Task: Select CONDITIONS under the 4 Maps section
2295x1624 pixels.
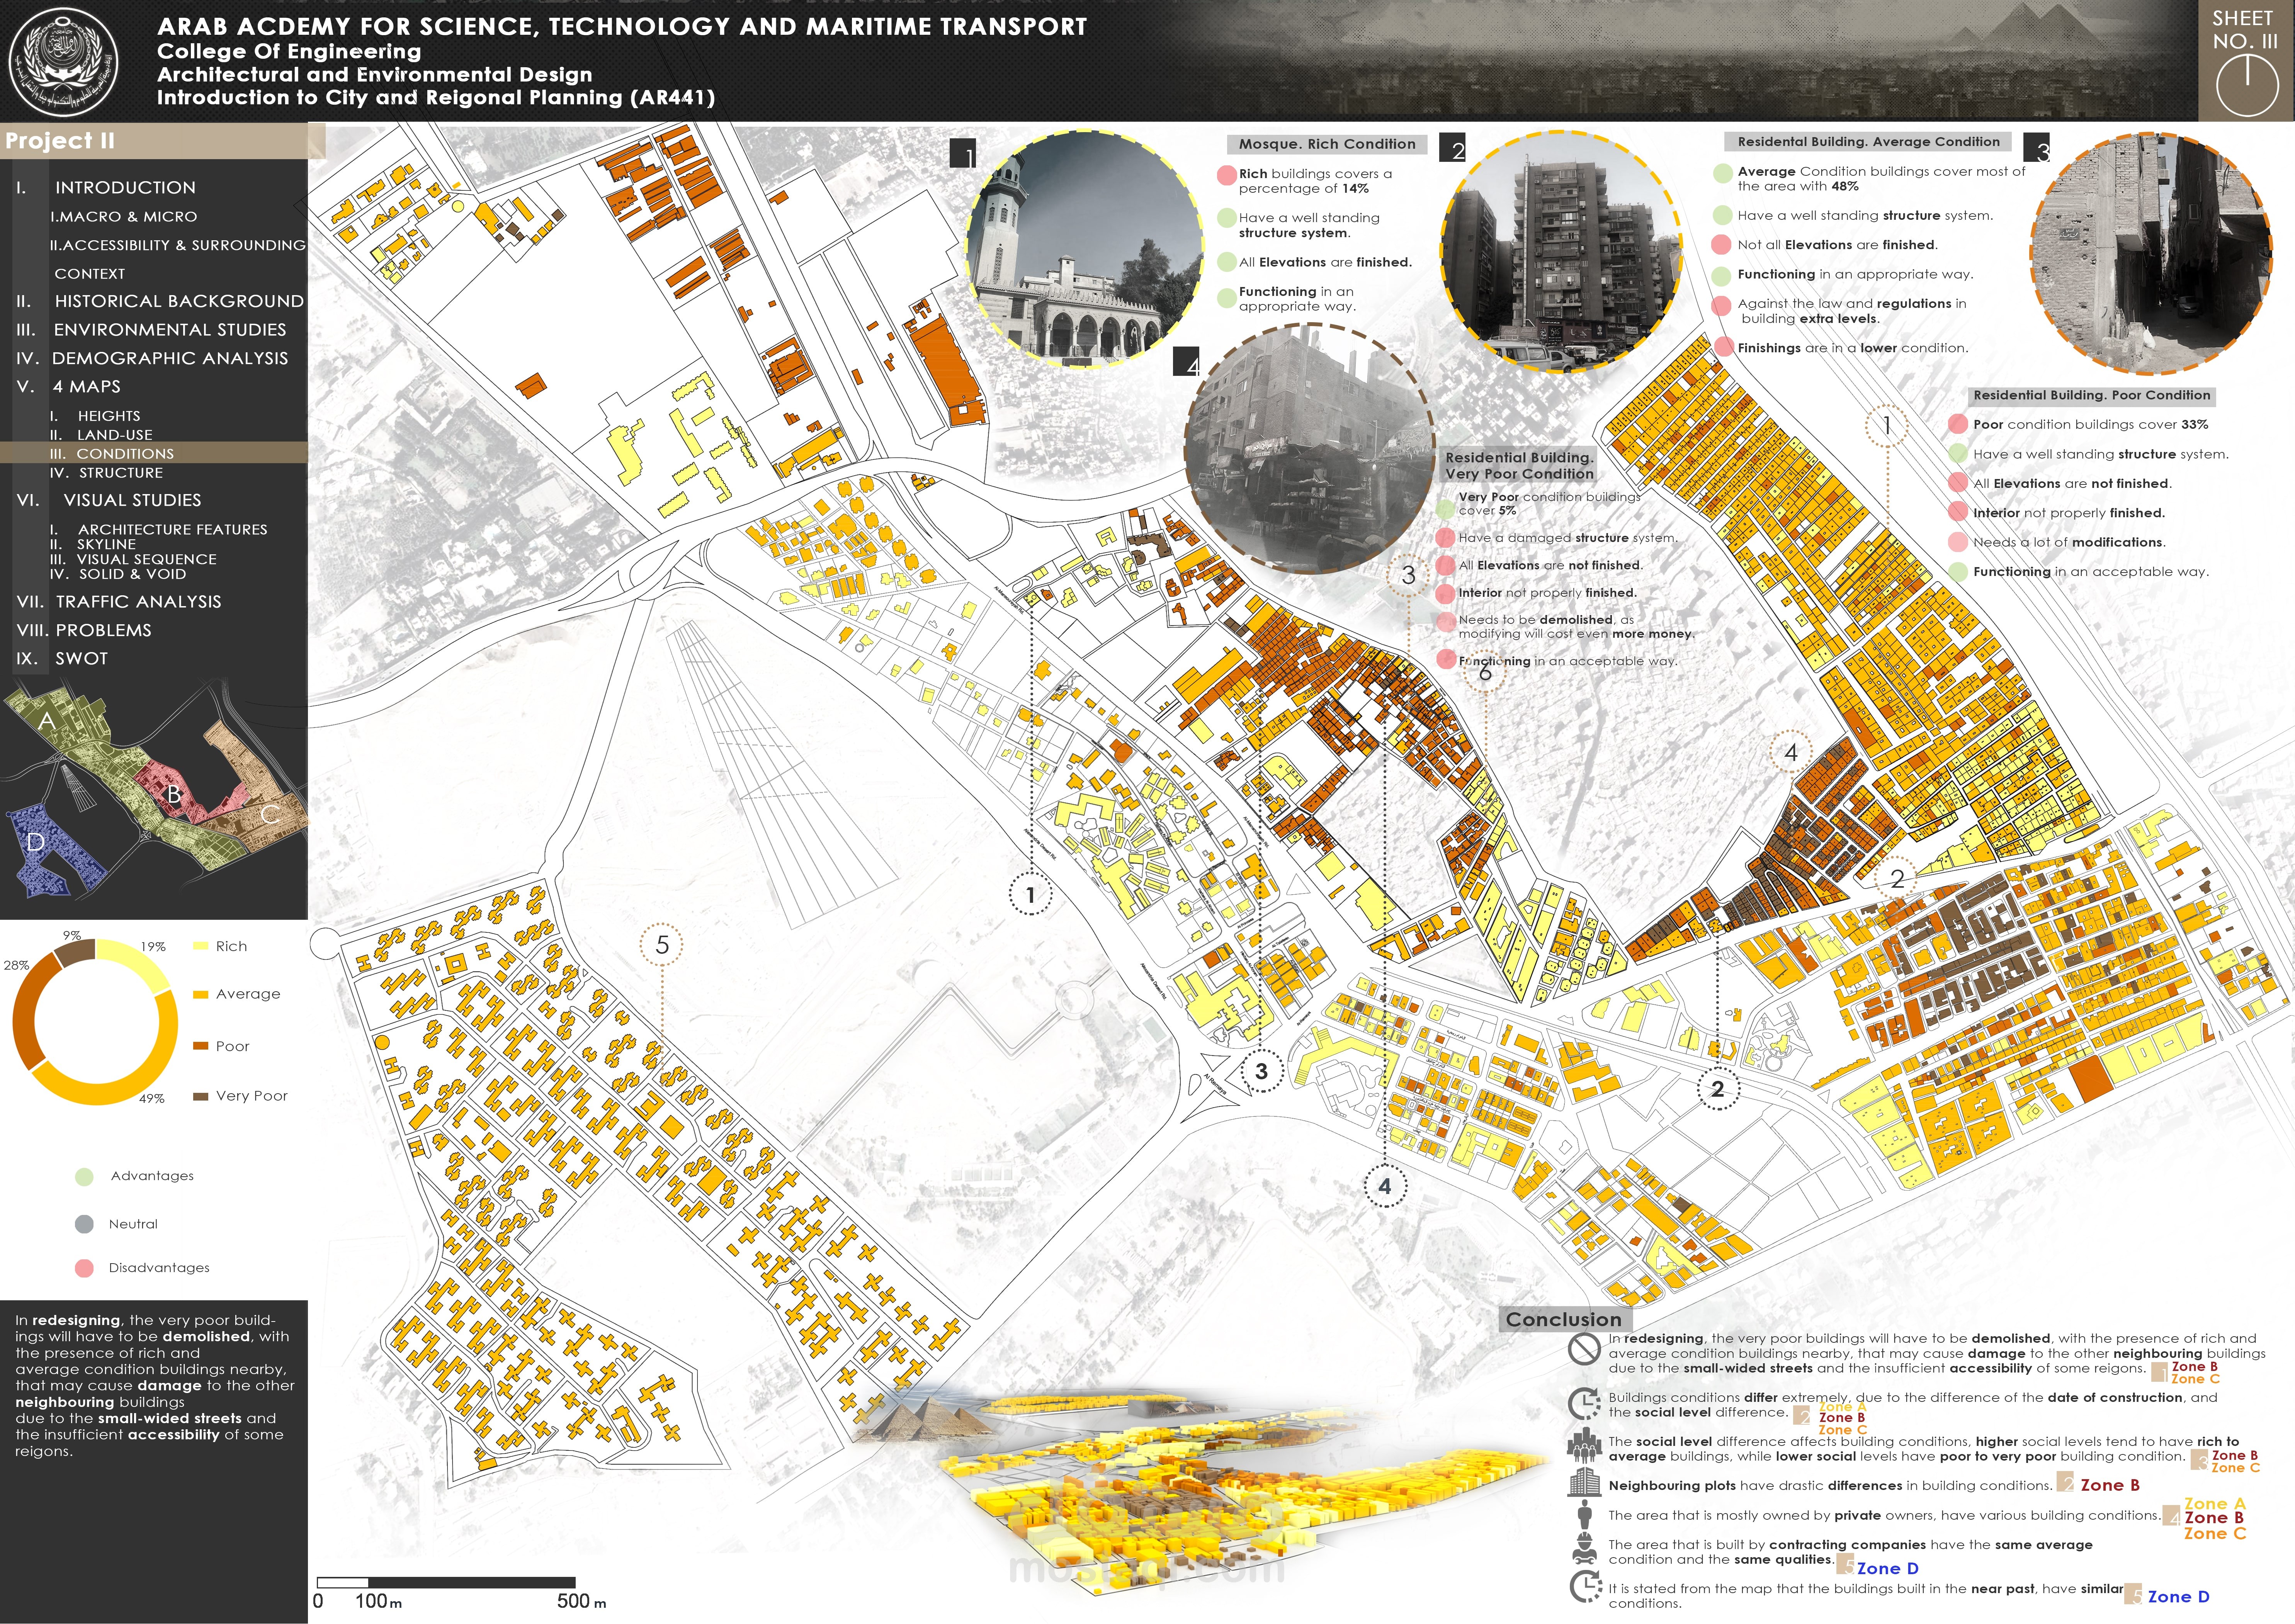Action: click(x=125, y=453)
